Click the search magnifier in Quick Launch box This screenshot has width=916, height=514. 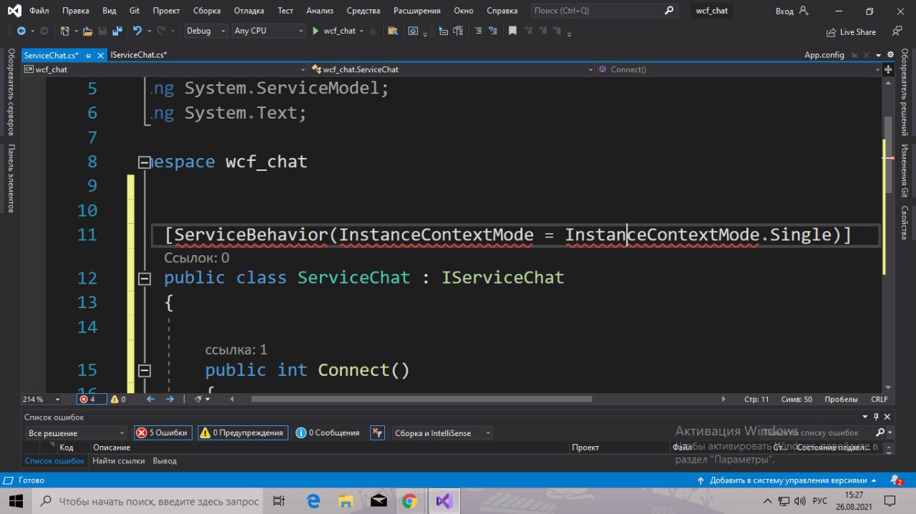(668, 11)
